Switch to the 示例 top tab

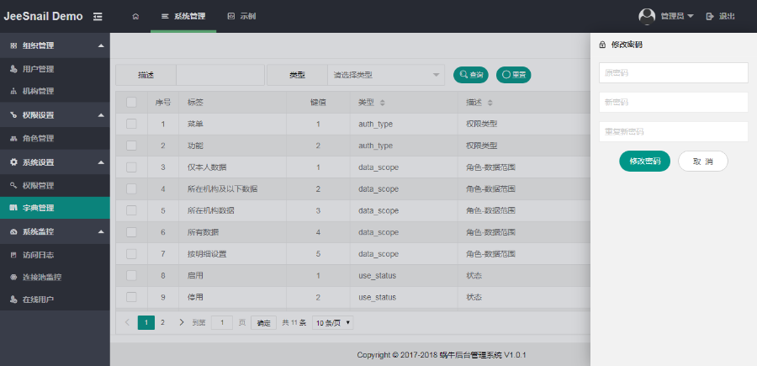pos(241,17)
